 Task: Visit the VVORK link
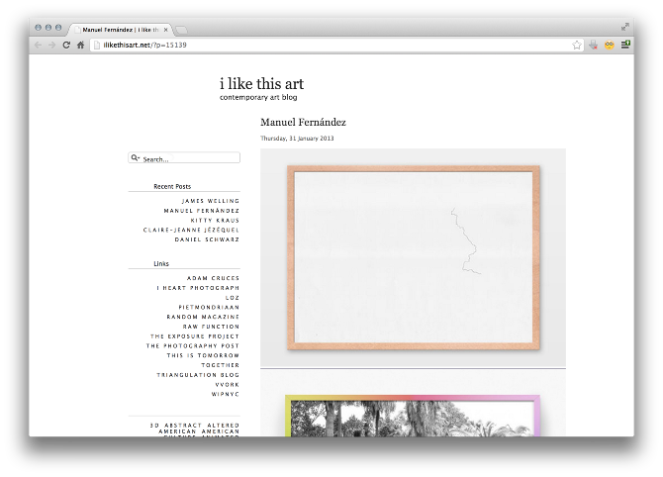click(x=228, y=385)
